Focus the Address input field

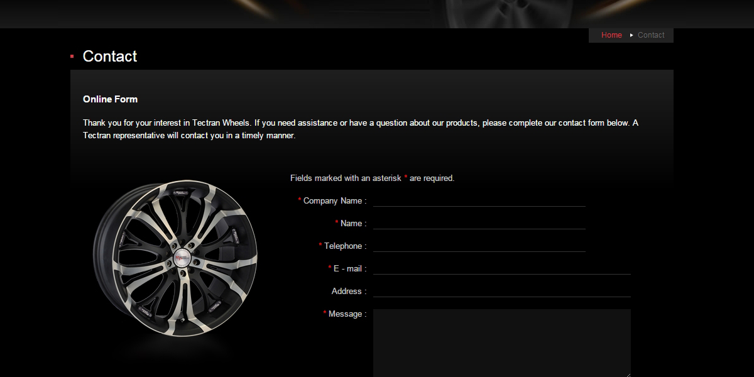502,291
